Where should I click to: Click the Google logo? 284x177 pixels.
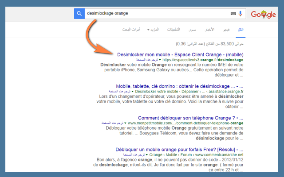[x=263, y=14]
